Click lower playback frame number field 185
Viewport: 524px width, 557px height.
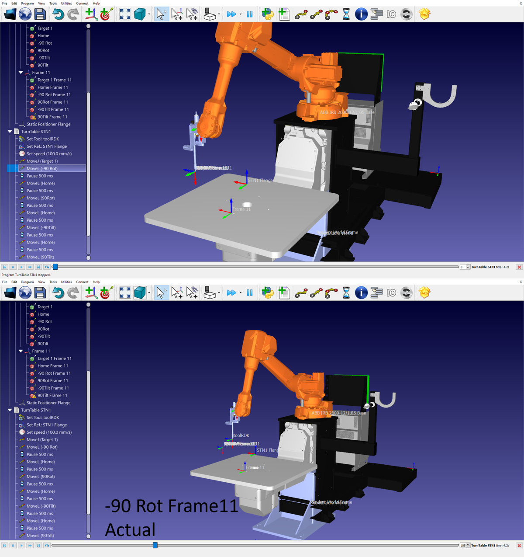[463, 545]
